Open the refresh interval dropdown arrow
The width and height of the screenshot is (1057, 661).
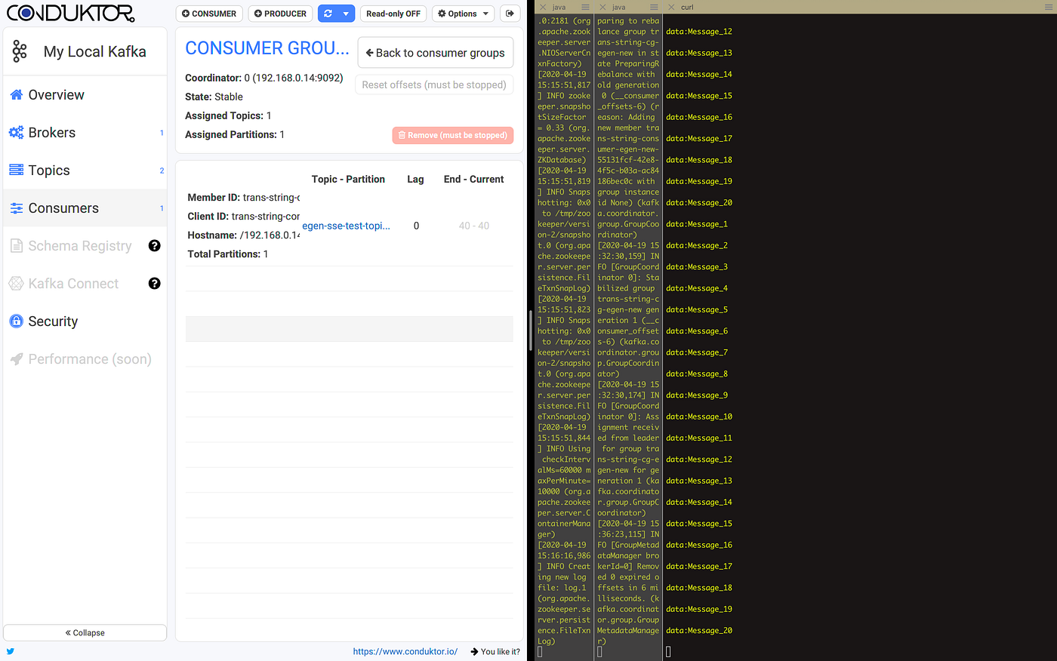point(344,13)
